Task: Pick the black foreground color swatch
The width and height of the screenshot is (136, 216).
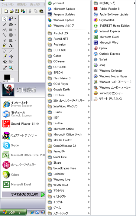Action: pyautogui.click(x=7, y=77)
